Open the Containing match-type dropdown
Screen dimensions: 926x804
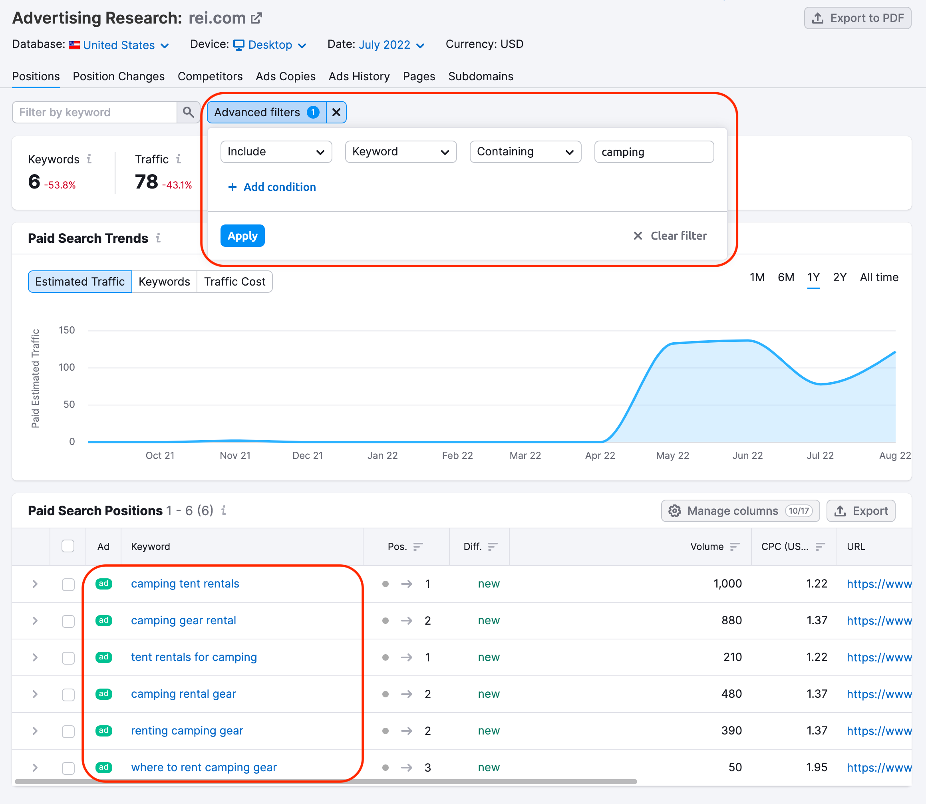click(x=525, y=152)
